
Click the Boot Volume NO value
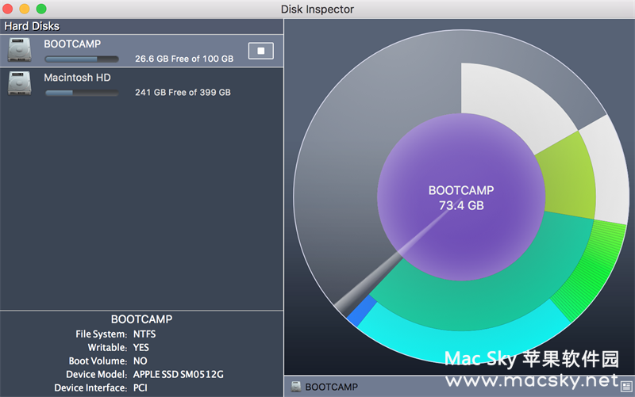click(x=140, y=361)
